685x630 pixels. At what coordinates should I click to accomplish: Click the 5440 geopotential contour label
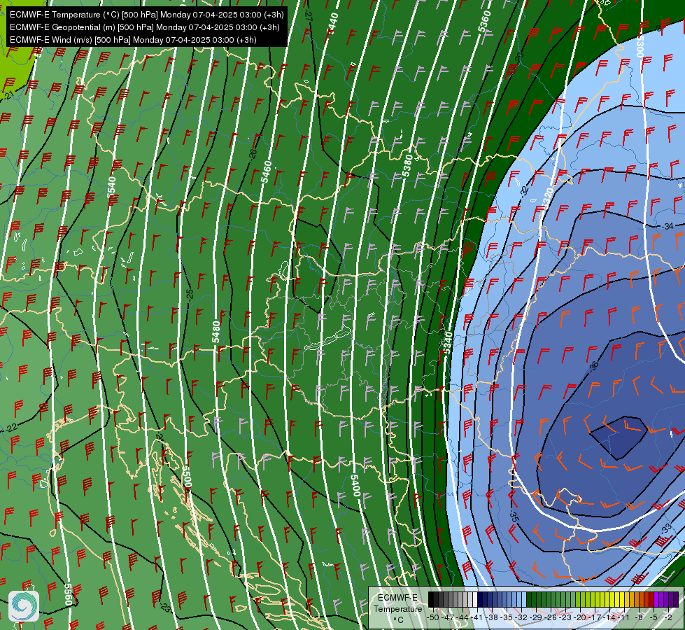pyautogui.click(x=332, y=24)
